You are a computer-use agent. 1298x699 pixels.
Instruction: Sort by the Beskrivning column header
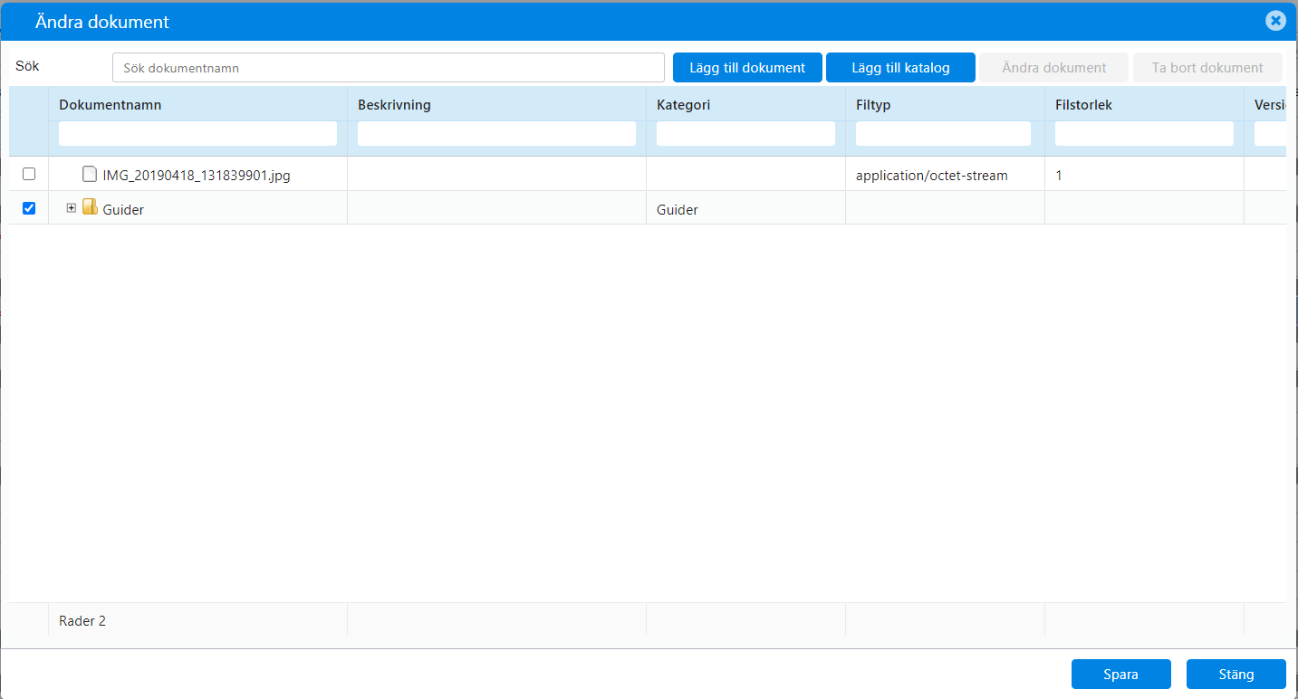tap(394, 105)
